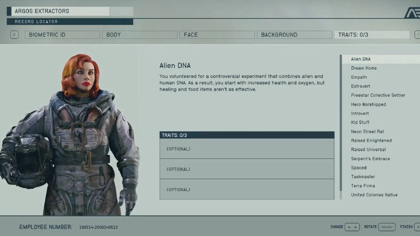Click the Record Locator label bar
The height and width of the screenshot is (236, 420).
tap(70, 22)
